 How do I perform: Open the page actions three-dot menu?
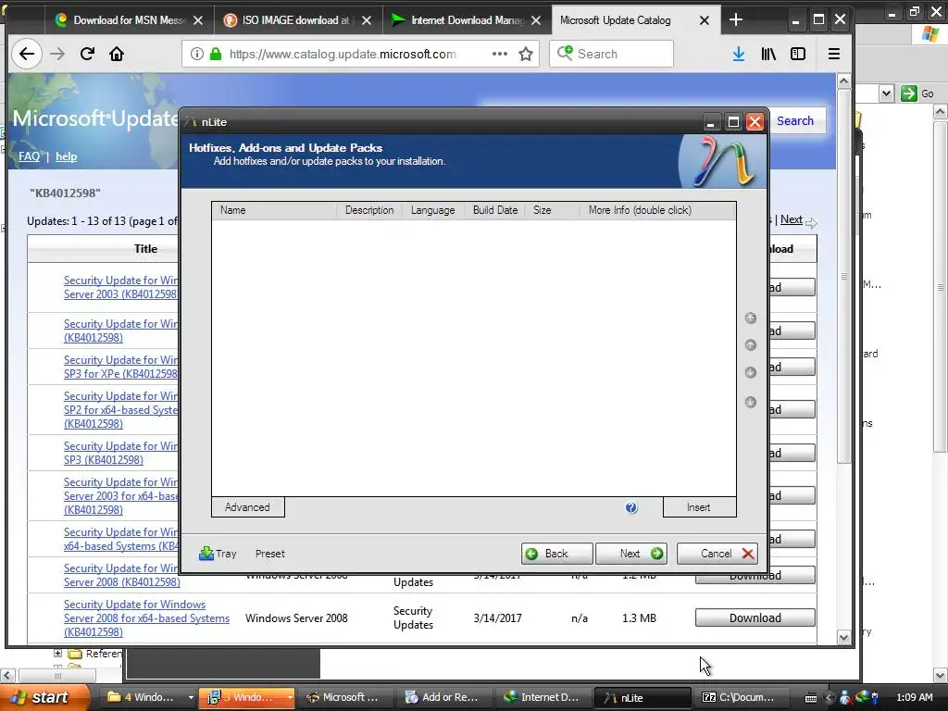[x=499, y=54]
